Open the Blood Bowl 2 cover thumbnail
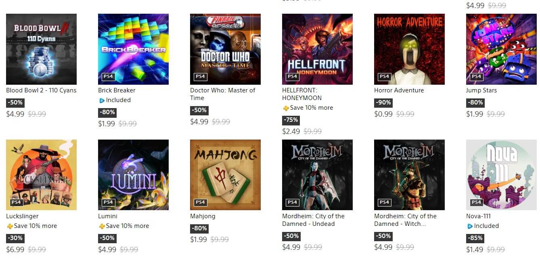Image resolution: width=540 pixels, height=263 pixels. [x=41, y=49]
